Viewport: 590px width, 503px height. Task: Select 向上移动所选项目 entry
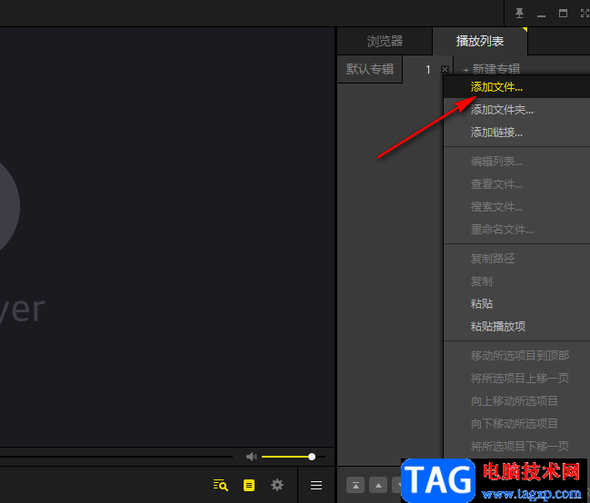[516, 401]
